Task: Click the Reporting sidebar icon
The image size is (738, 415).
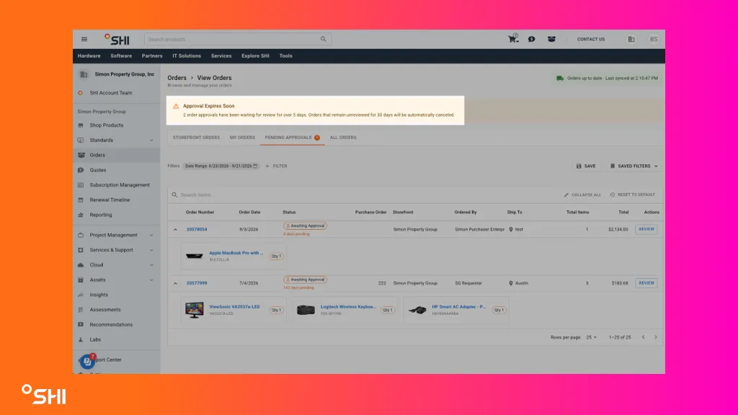Action: click(81, 215)
